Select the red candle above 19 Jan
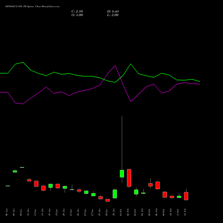The height and width of the screenshot is (223, 223). click(58, 186)
